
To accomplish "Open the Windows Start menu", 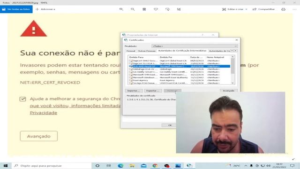I will (x=6, y=166).
